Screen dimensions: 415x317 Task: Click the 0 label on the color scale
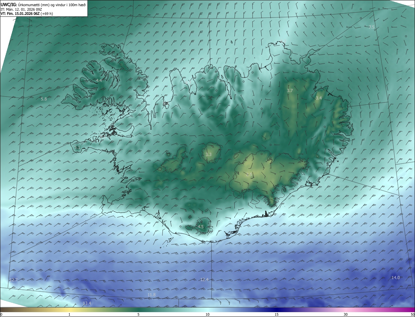pos(1,314)
